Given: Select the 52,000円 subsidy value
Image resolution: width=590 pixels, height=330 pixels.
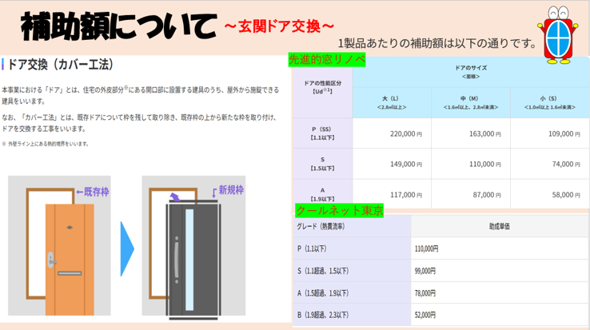Looking at the screenshot, I should click(425, 315).
